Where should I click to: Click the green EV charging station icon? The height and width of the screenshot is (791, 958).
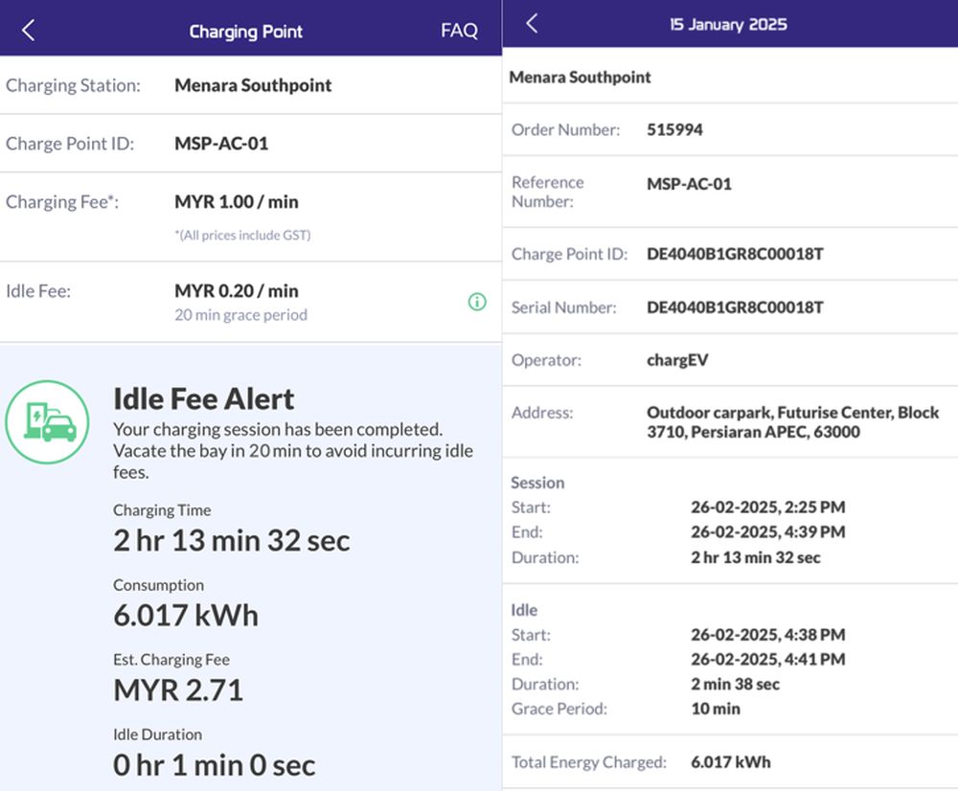click(47, 422)
